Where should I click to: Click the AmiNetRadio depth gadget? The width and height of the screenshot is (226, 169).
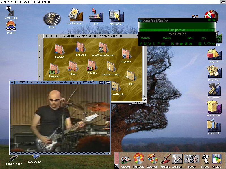click(x=214, y=20)
